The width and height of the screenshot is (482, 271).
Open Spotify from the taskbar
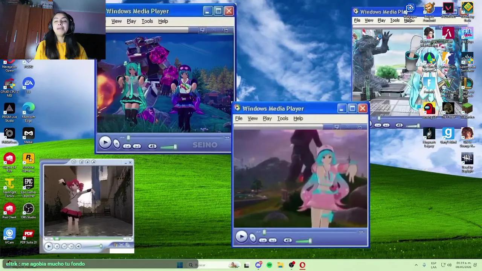pyautogui.click(x=269, y=265)
